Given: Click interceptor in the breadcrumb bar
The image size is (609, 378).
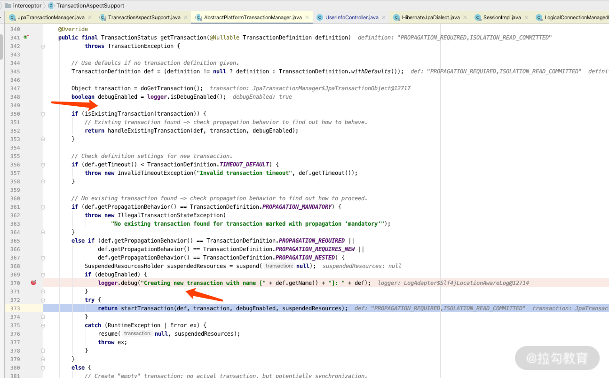Looking at the screenshot, I should pos(27,6).
